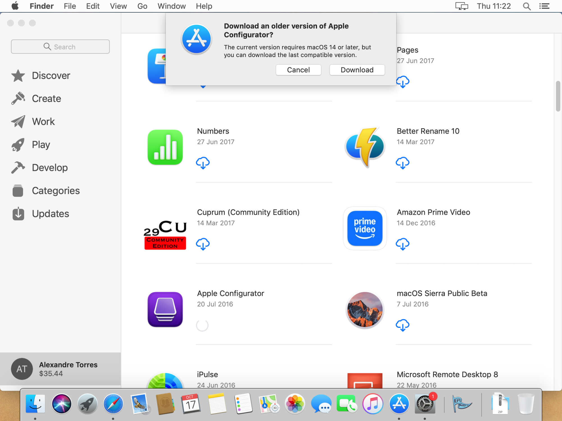The image size is (562, 421).
Task: Click the Apple Configurator title
Action: [x=230, y=293]
